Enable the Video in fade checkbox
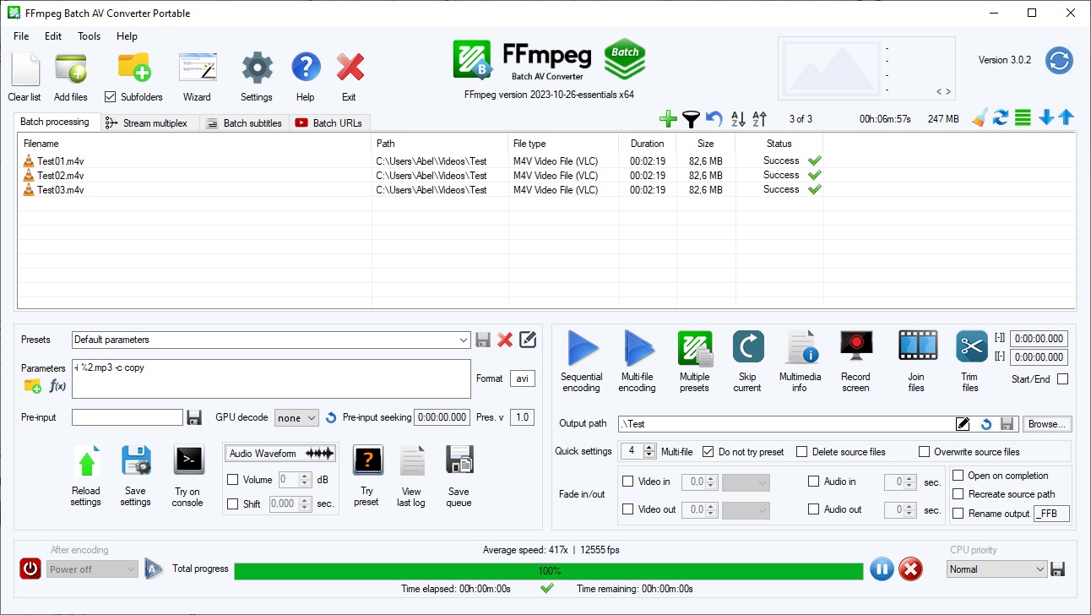 [x=628, y=482]
